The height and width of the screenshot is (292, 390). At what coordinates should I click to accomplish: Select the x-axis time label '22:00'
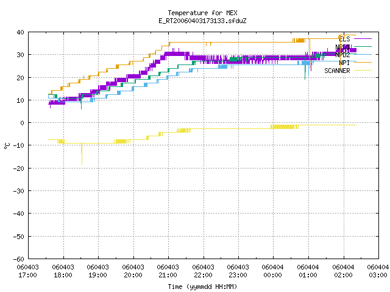203,275
